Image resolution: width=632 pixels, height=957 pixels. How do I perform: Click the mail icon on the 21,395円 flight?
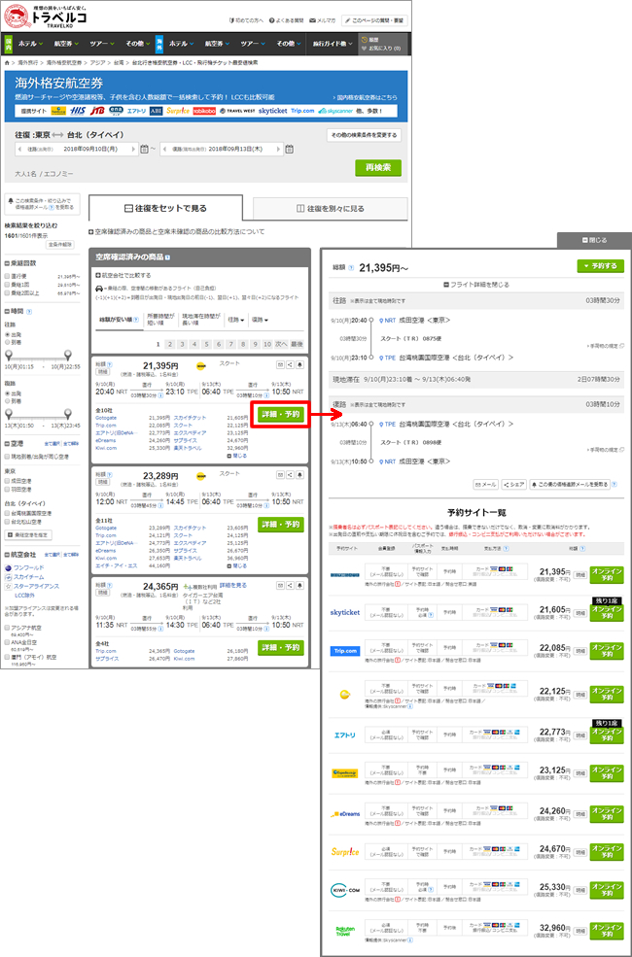click(279, 365)
